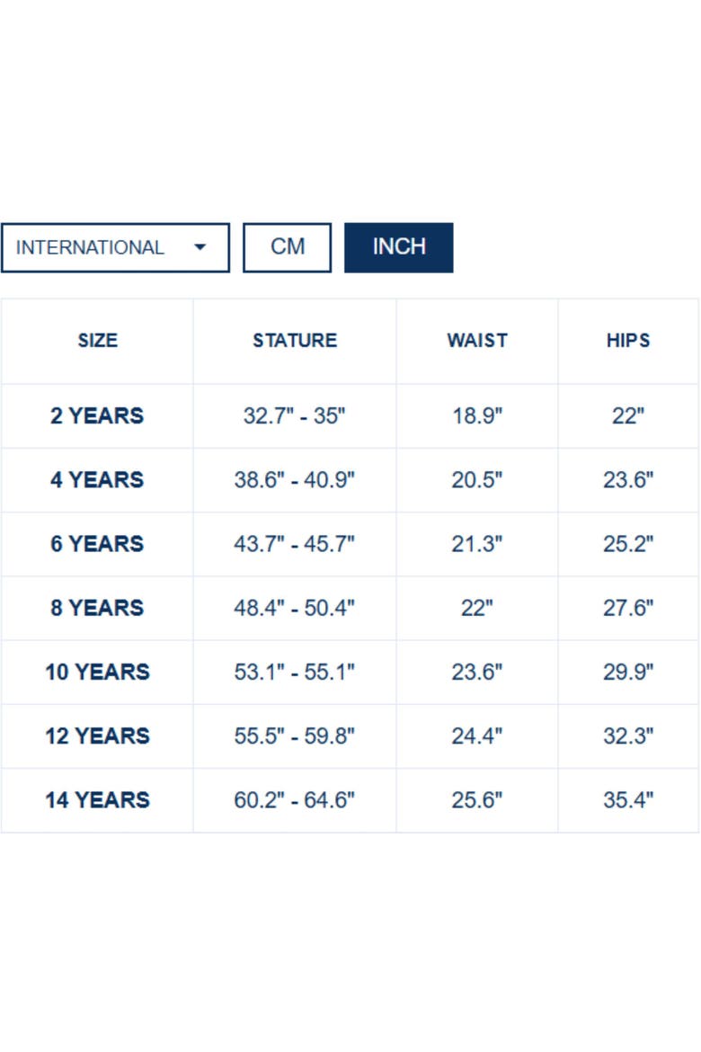701x1052 pixels.
Task: Select the 2 YEARS size row
Action: pos(350,416)
